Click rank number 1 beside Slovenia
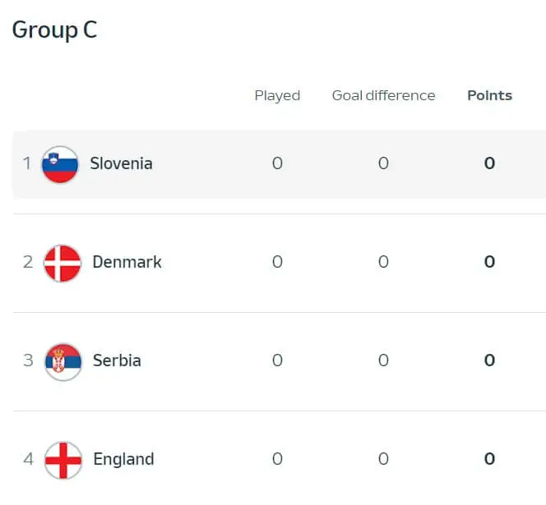Image resolution: width=546 pixels, height=505 pixels. pyautogui.click(x=27, y=163)
